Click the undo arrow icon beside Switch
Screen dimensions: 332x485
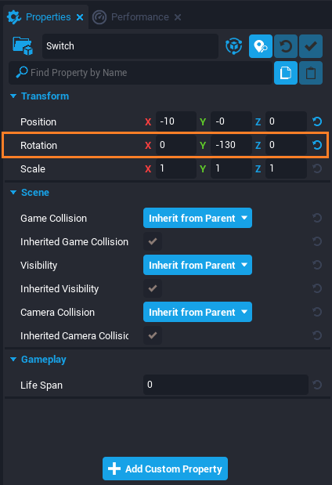pyautogui.click(x=286, y=46)
